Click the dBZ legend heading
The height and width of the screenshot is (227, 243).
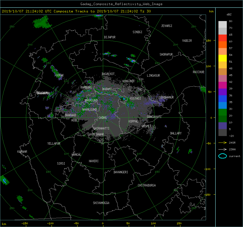coord(229,15)
